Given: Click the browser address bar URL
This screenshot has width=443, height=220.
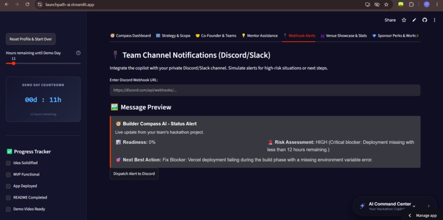Looking at the screenshot, I should [70, 4].
